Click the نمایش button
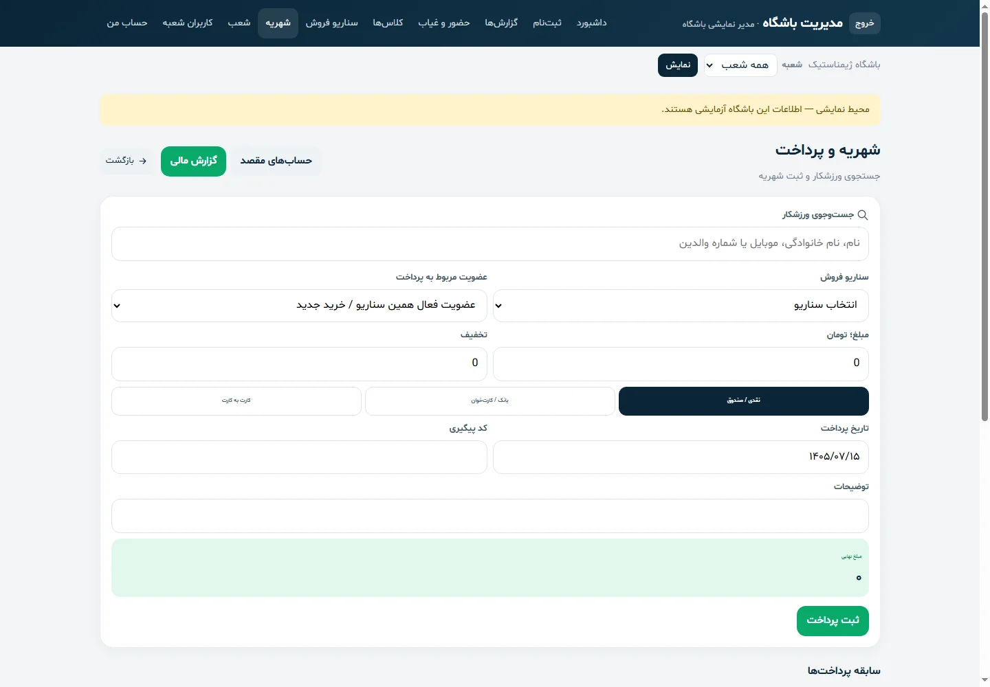 point(678,65)
